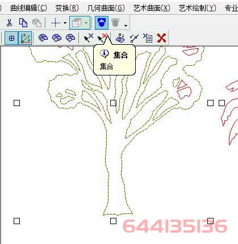Click the diagonal line with nodes icon

coord(135,38)
